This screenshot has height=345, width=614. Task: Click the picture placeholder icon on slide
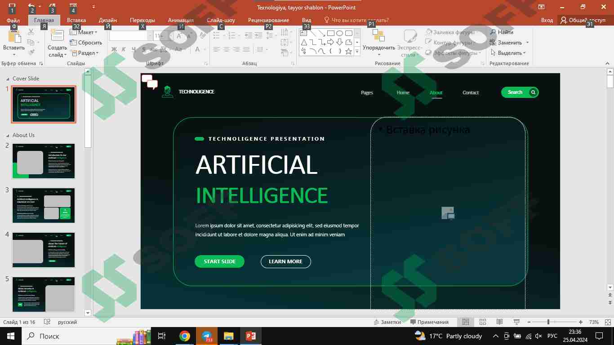coord(448,213)
